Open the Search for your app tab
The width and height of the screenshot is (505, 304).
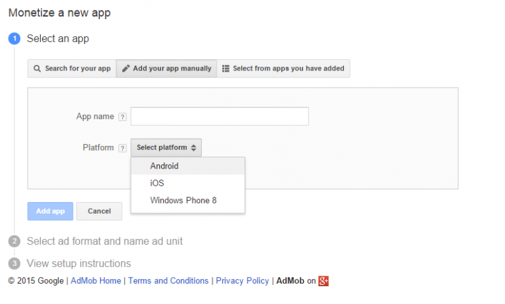[x=72, y=68]
